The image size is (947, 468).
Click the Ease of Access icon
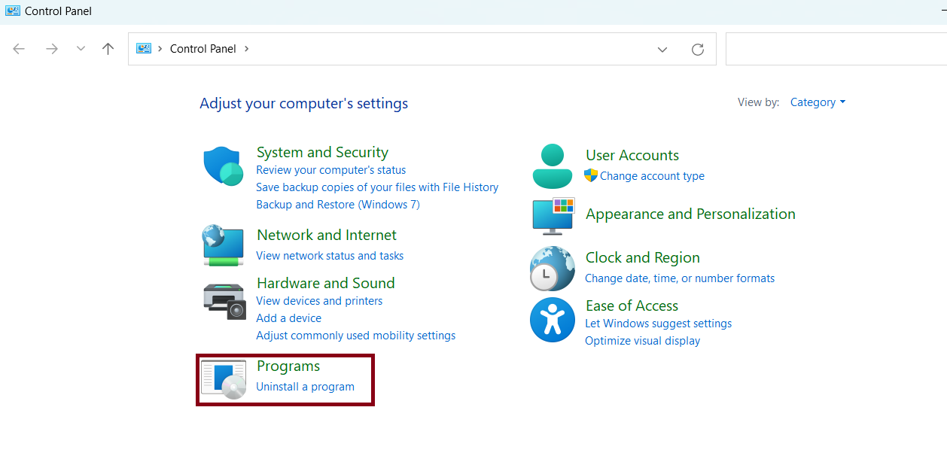point(553,320)
